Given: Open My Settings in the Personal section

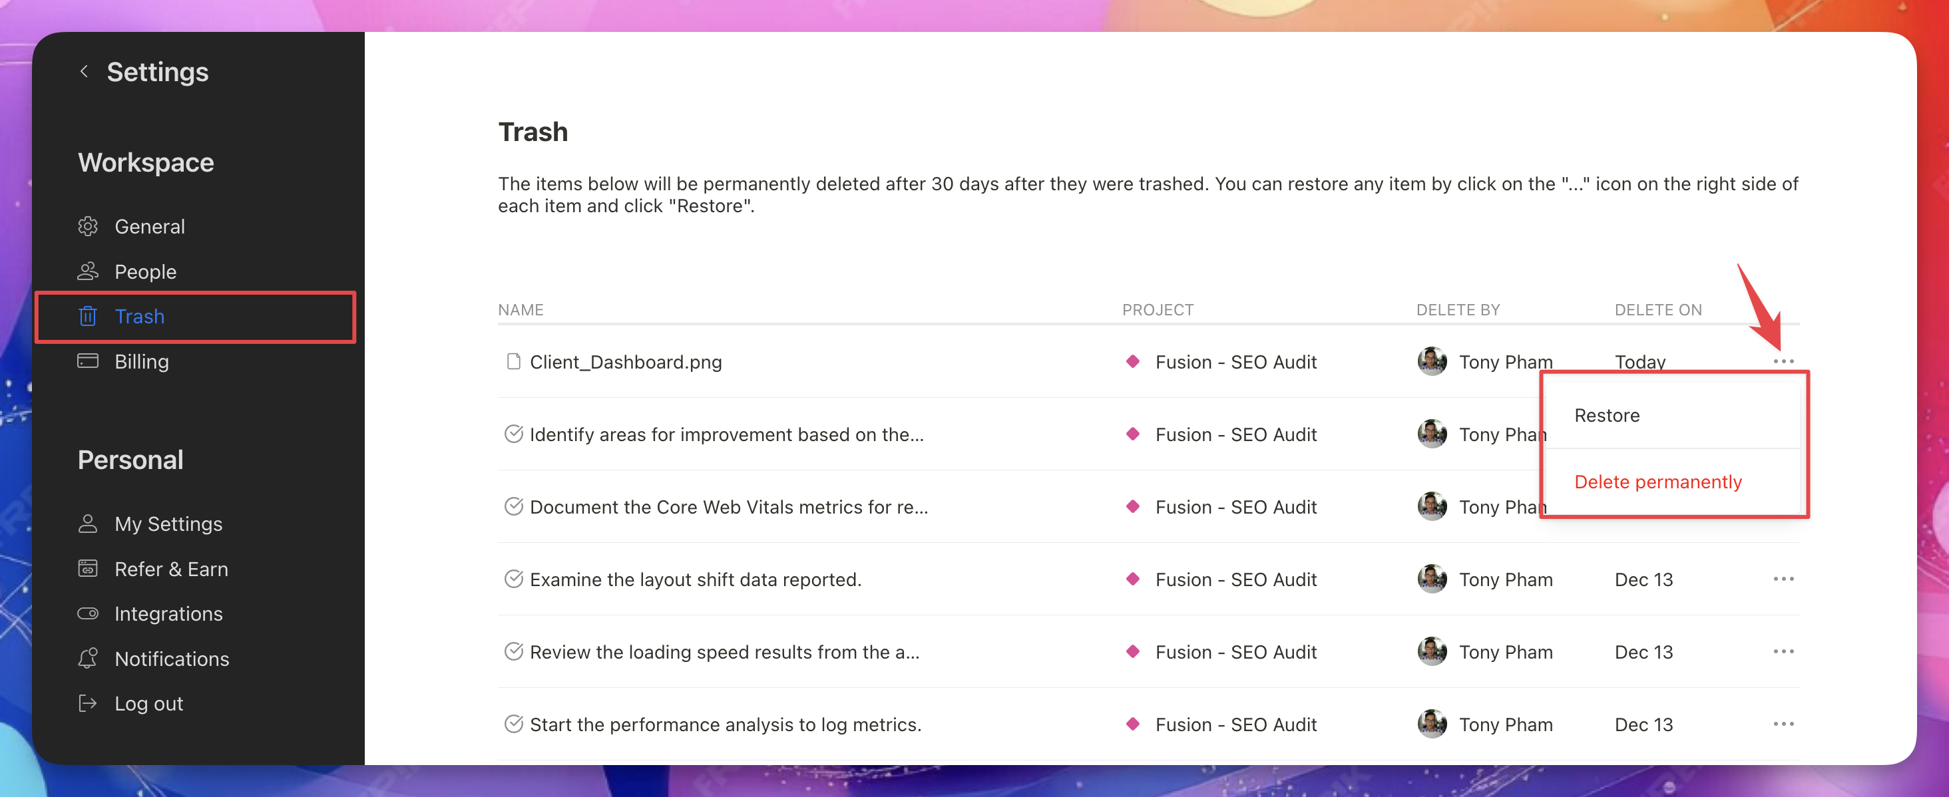Looking at the screenshot, I should (x=168, y=524).
